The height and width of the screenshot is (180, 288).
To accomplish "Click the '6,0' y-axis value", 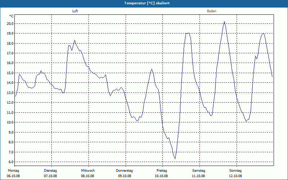I will [11, 162].
